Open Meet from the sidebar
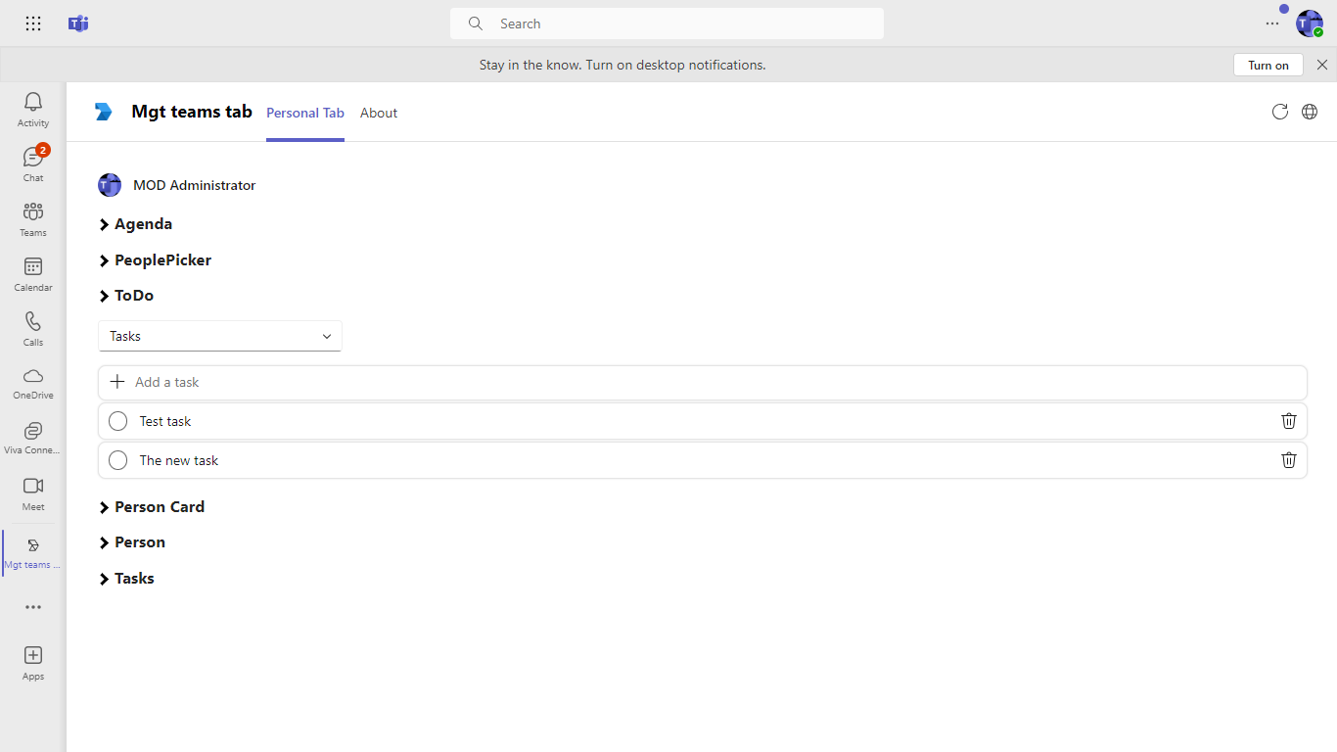Viewport: 1337px width, 752px height. 33,493
